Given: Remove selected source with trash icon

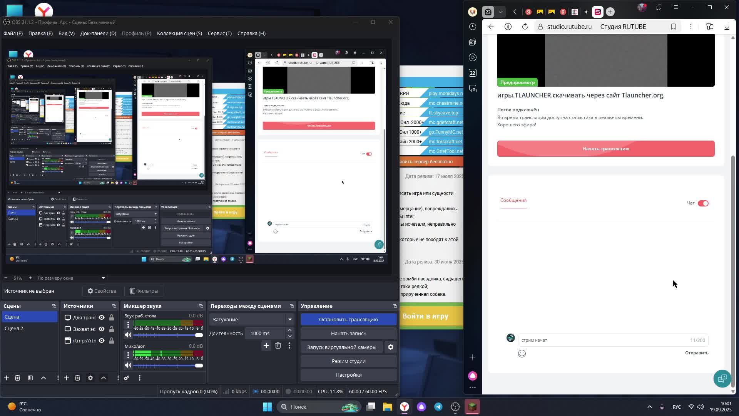Looking at the screenshot, I should tap(77, 378).
